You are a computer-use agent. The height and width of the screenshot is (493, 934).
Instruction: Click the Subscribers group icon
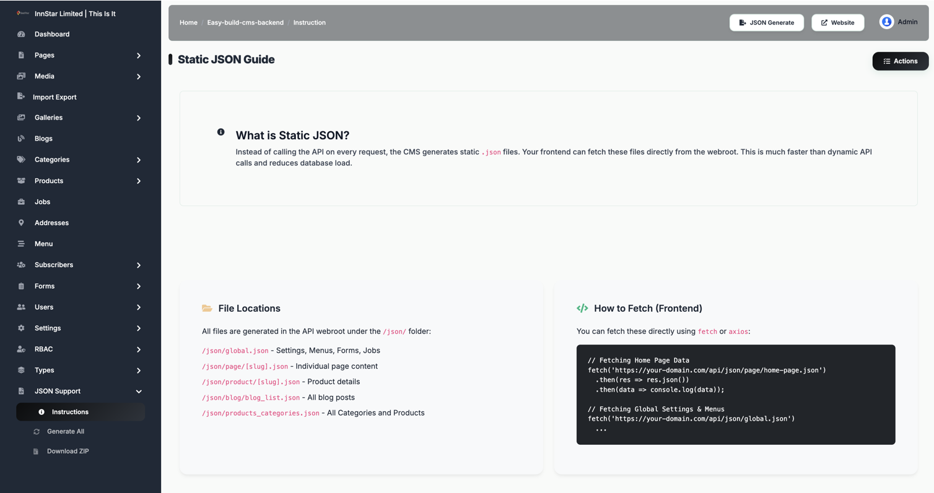point(21,265)
